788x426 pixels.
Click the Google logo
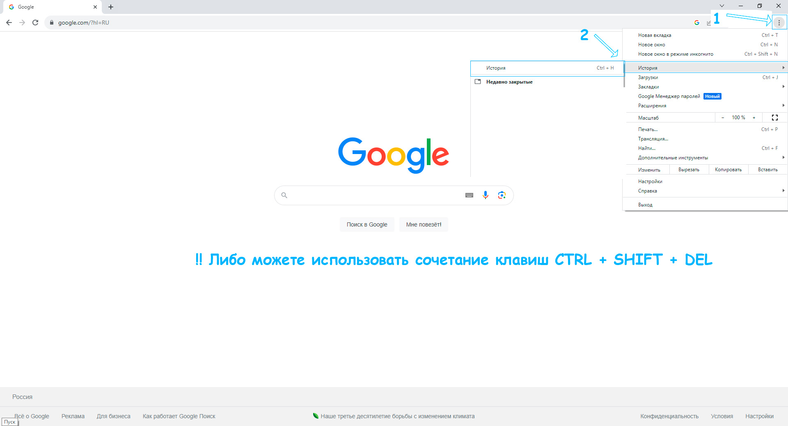[x=393, y=155]
